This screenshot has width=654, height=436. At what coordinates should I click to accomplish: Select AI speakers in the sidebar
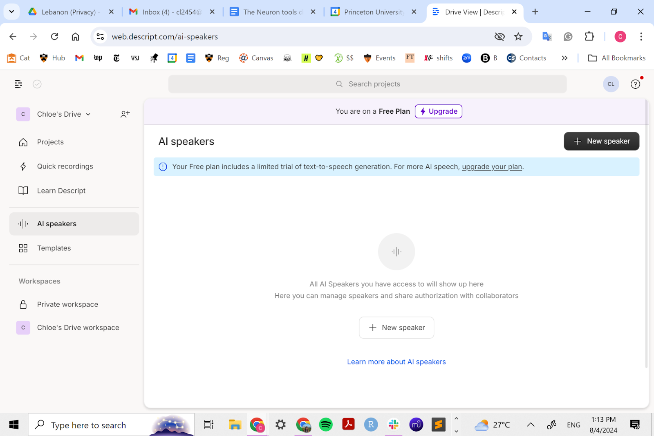pyautogui.click(x=74, y=224)
